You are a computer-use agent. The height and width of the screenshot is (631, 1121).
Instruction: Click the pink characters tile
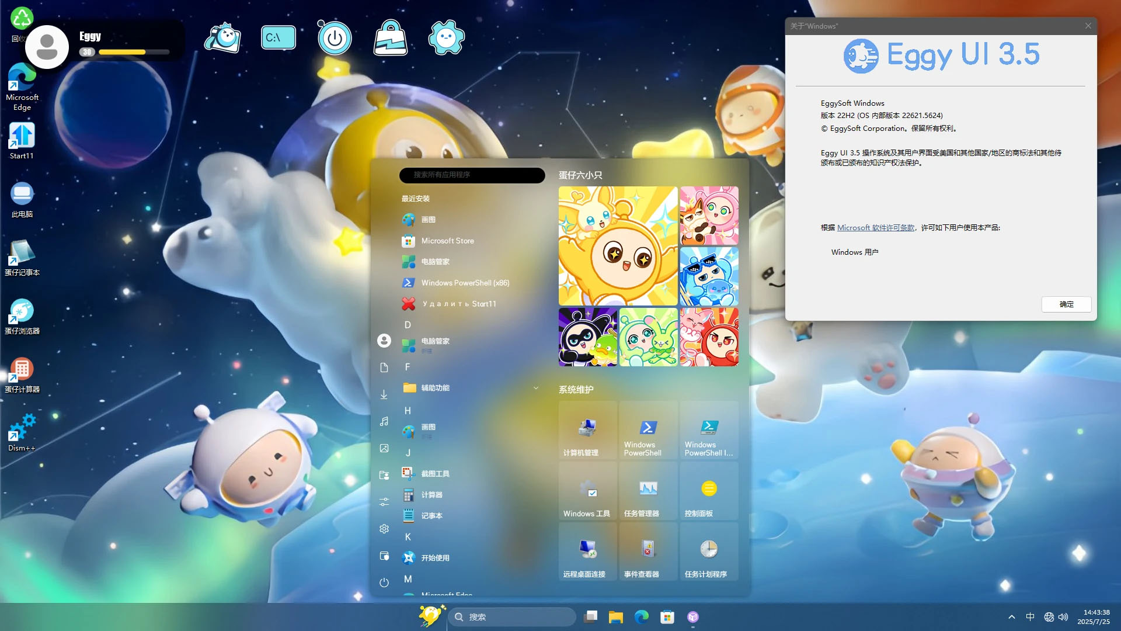point(709,216)
